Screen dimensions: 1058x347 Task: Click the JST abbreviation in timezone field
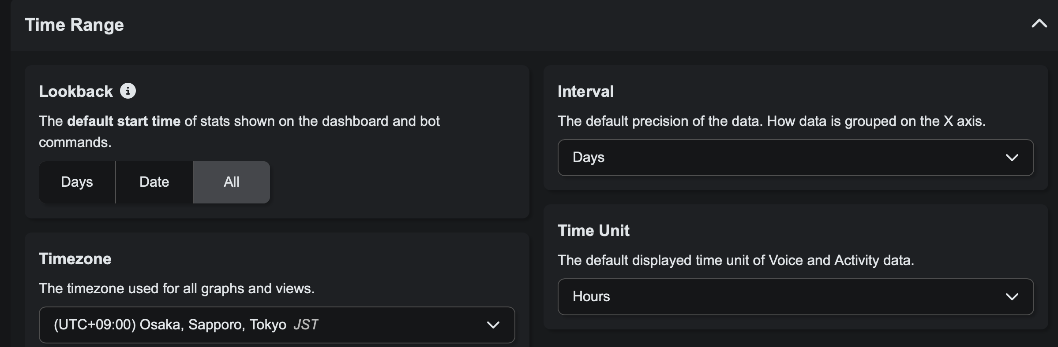305,325
